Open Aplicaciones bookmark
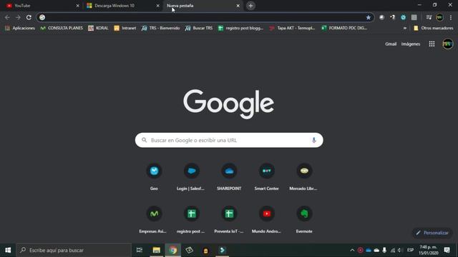Screen dimensions: 458x257 pyautogui.click(x=20, y=29)
